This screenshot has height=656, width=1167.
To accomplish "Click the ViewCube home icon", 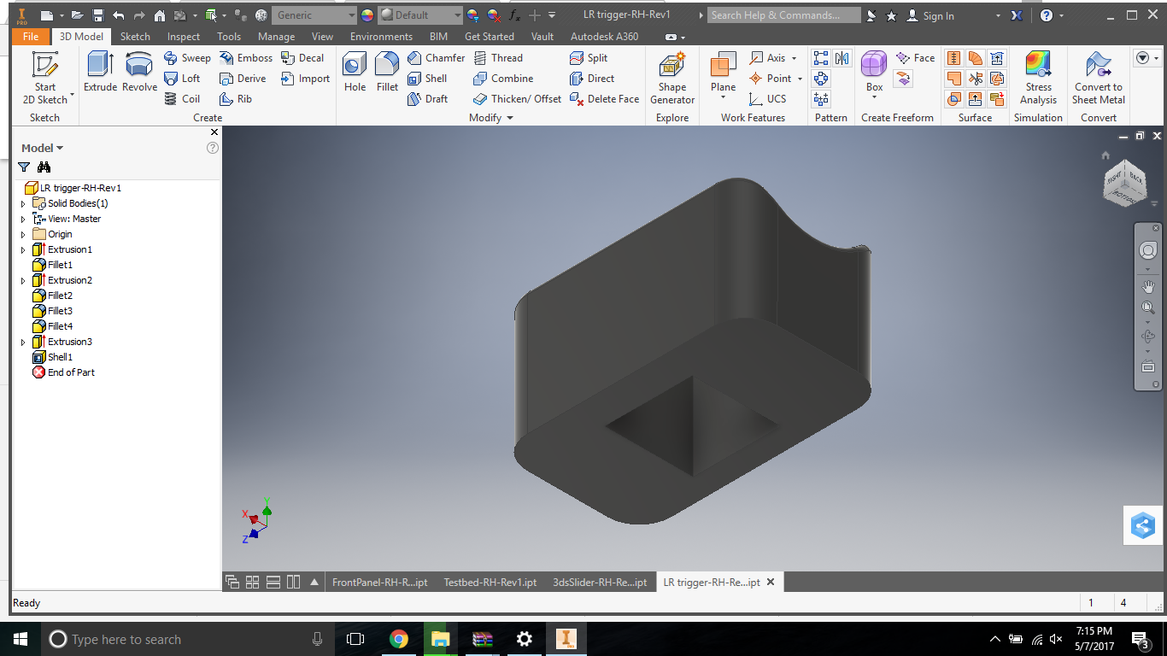I will tap(1105, 155).
